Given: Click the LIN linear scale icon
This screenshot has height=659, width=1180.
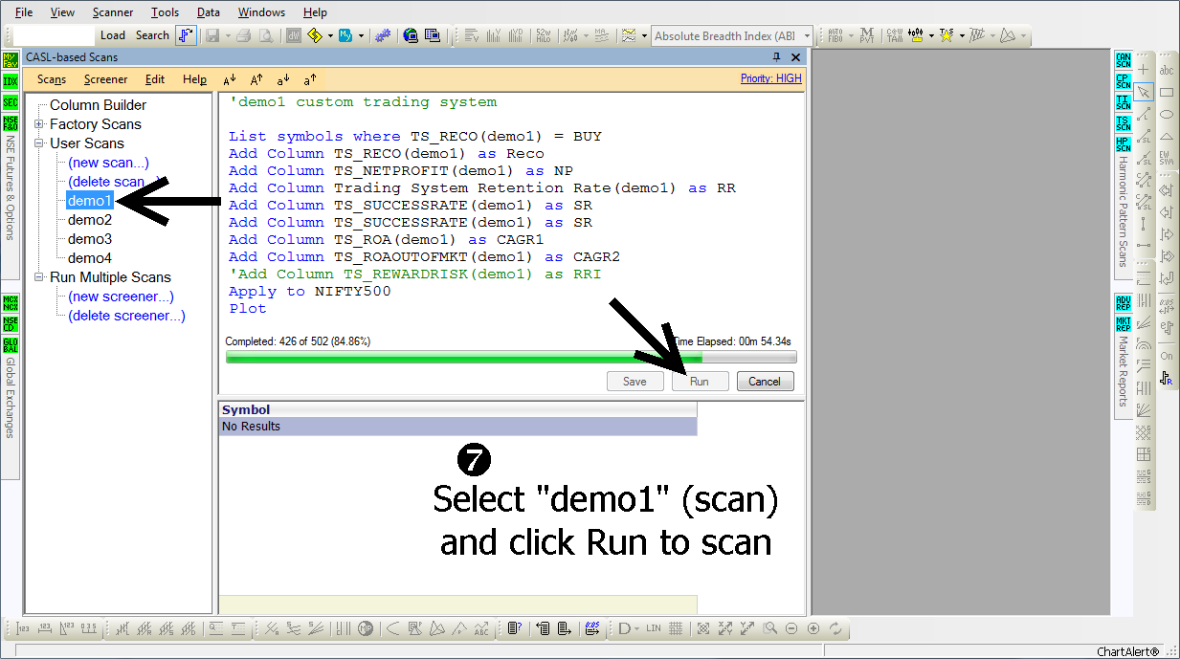Looking at the screenshot, I should pos(654,628).
